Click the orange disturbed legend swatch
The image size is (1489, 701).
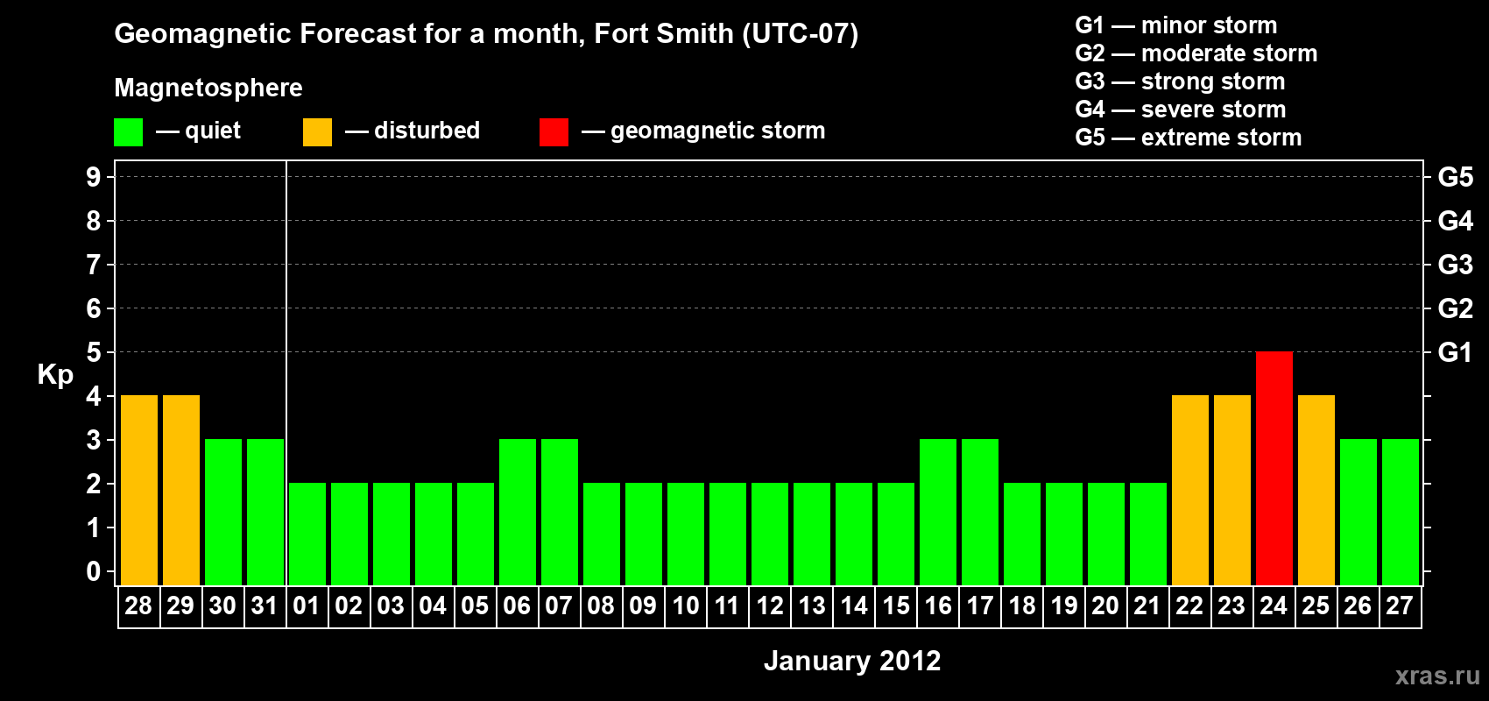(317, 132)
